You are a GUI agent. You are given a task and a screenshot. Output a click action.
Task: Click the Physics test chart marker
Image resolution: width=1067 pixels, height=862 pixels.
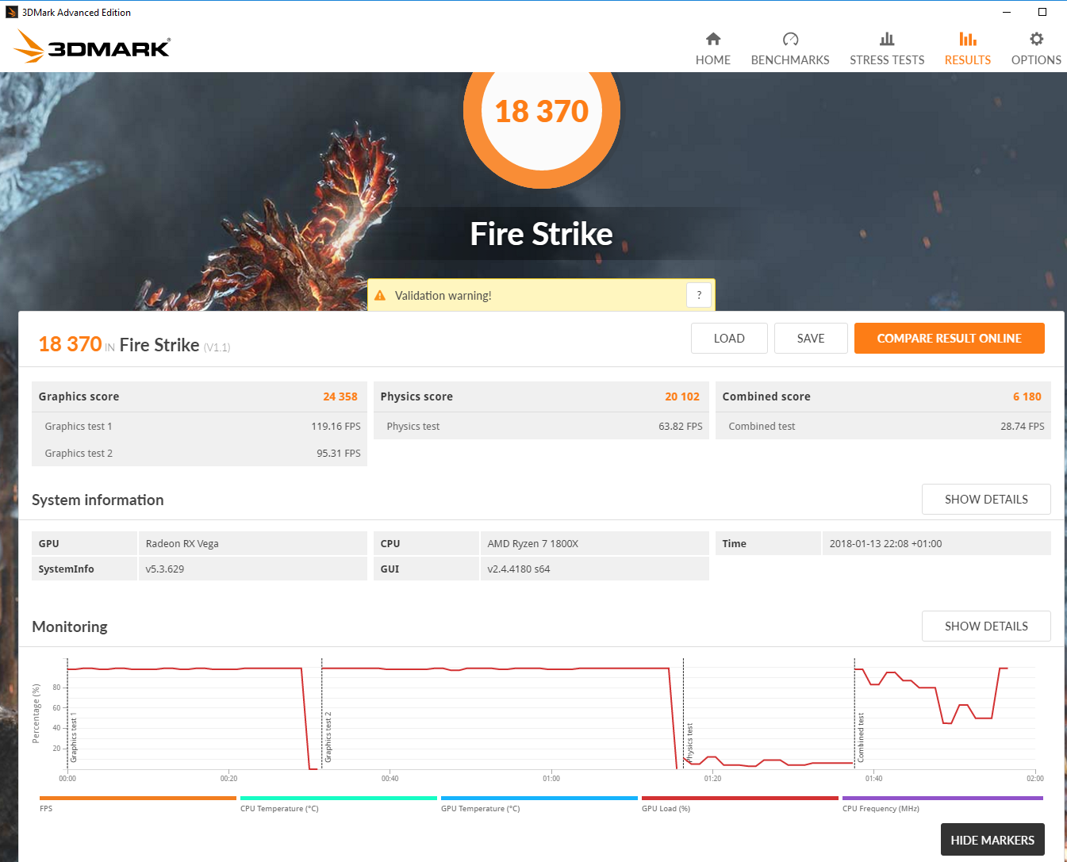[x=689, y=743]
